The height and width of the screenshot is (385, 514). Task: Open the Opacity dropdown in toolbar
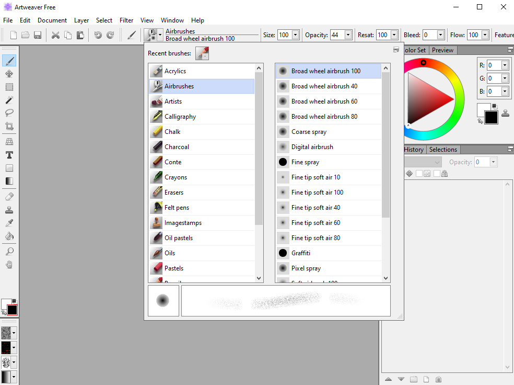348,35
